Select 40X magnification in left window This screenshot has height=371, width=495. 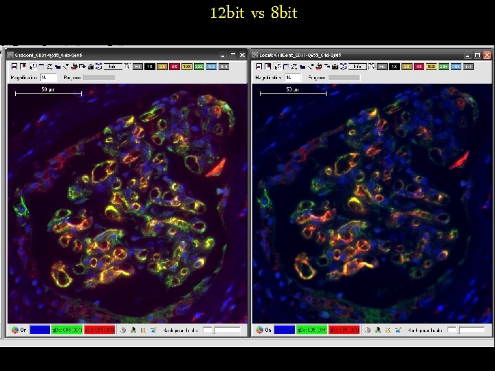tap(211, 67)
